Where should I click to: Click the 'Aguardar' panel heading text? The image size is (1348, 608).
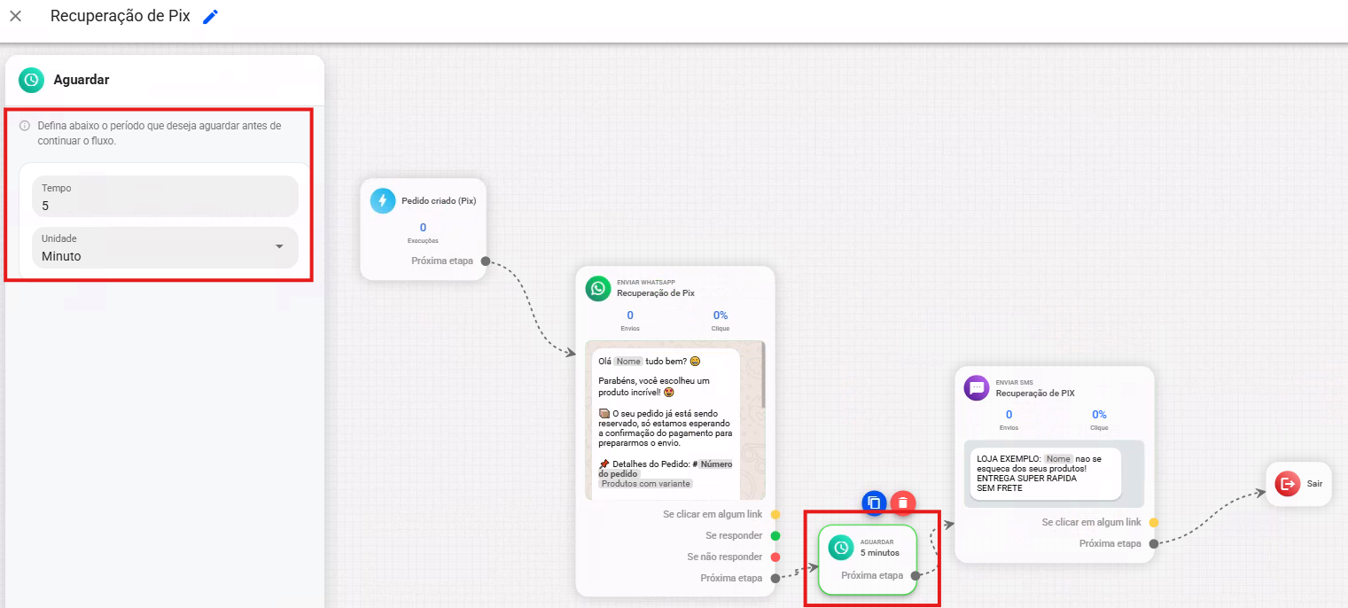[82, 80]
